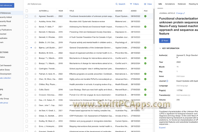
Task: Sort by the Authors column header
Action: 43,11
